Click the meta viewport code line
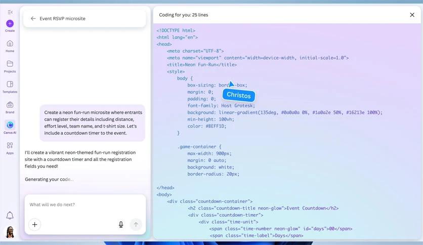423x245 pixels. tap(258, 58)
